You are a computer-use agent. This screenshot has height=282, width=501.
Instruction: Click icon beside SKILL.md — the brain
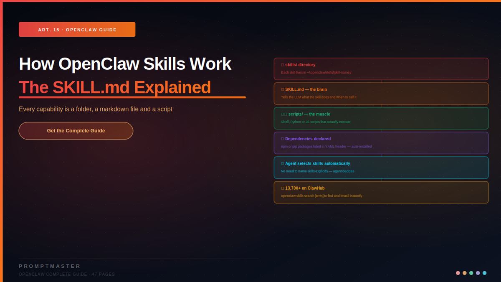(283, 89)
